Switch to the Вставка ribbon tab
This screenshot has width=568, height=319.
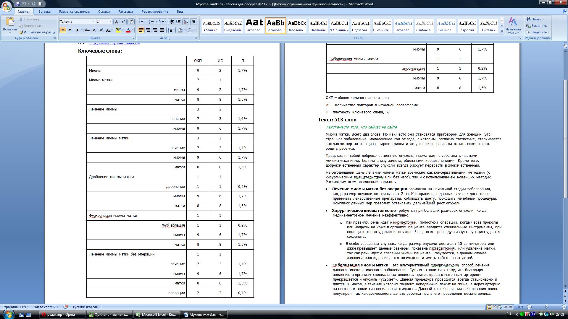click(x=44, y=12)
